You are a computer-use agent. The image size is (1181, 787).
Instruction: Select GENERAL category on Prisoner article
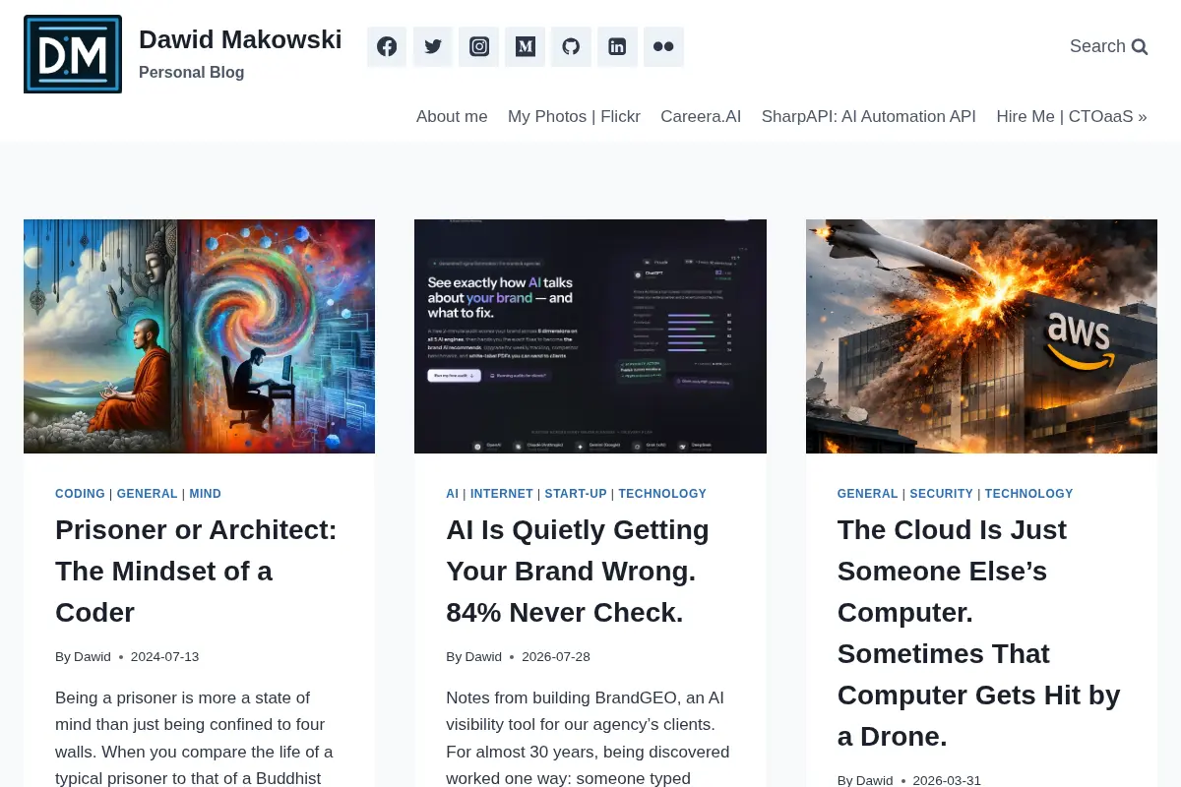pyautogui.click(x=148, y=494)
